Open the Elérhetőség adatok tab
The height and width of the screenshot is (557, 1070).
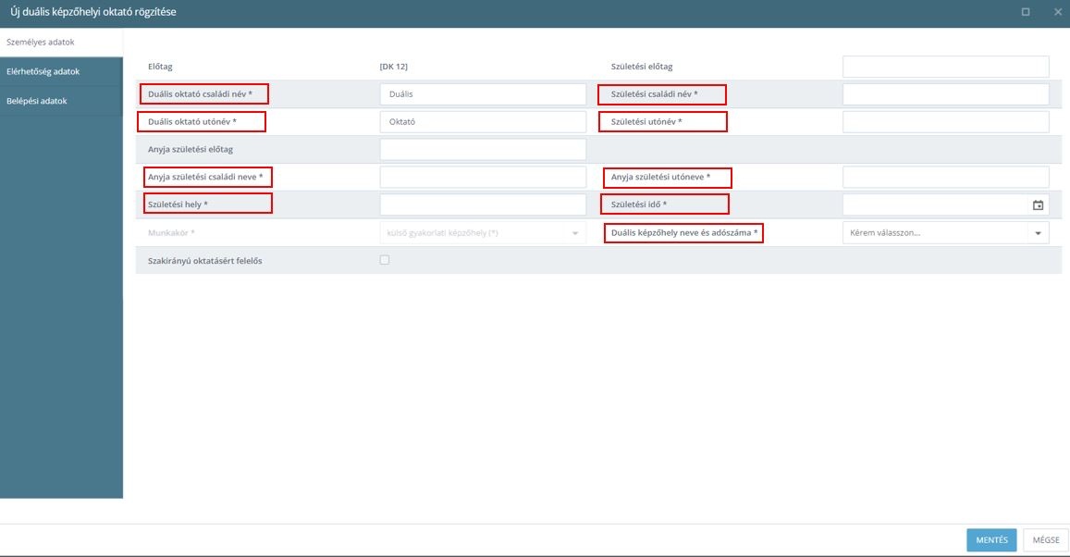pyautogui.click(x=61, y=71)
